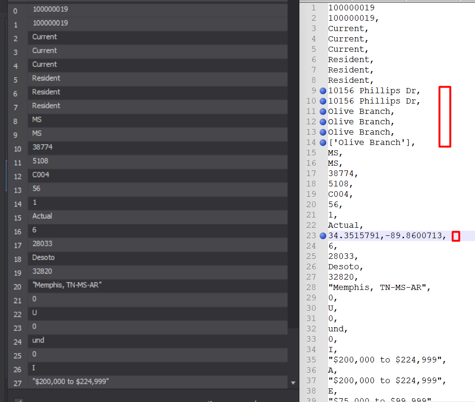
Task: Click line number 28 in the editor gutter
Action: tap(311, 288)
